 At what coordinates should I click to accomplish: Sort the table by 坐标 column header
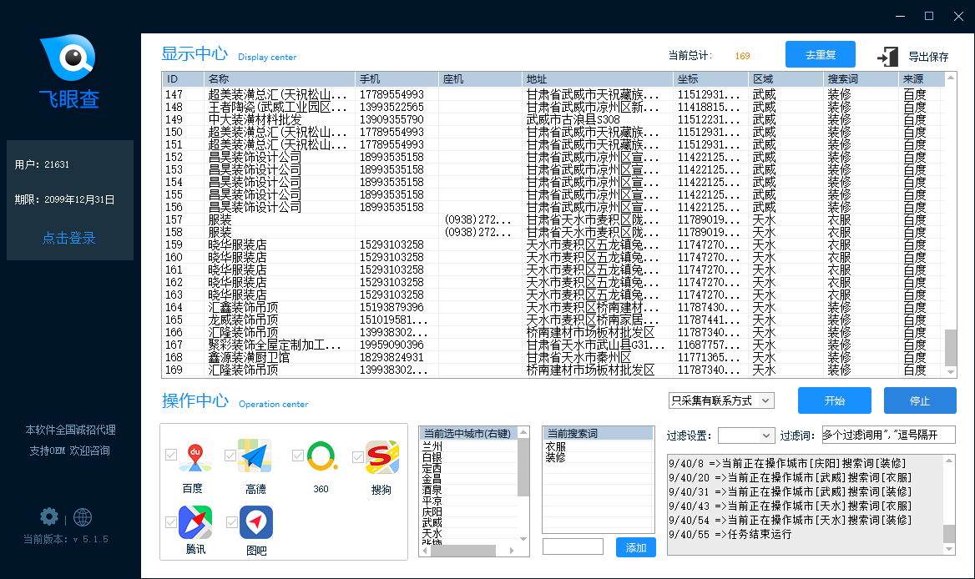pos(710,79)
